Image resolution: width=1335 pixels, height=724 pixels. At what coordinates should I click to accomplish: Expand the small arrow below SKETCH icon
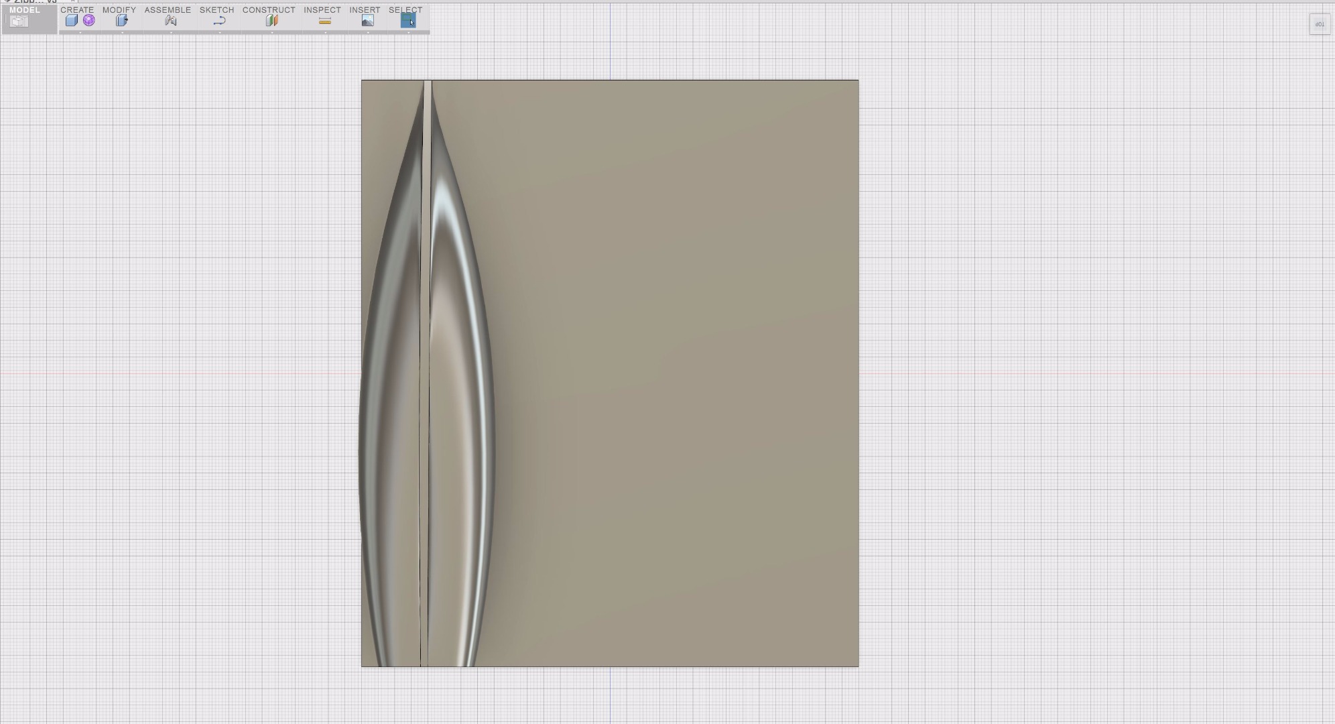pyautogui.click(x=220, y=32)
